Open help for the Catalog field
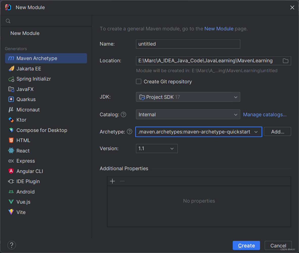This screenshot has height=253, width=299. tap(123, 114)
